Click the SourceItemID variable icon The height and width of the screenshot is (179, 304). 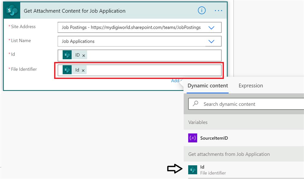[x=193, y=138]
